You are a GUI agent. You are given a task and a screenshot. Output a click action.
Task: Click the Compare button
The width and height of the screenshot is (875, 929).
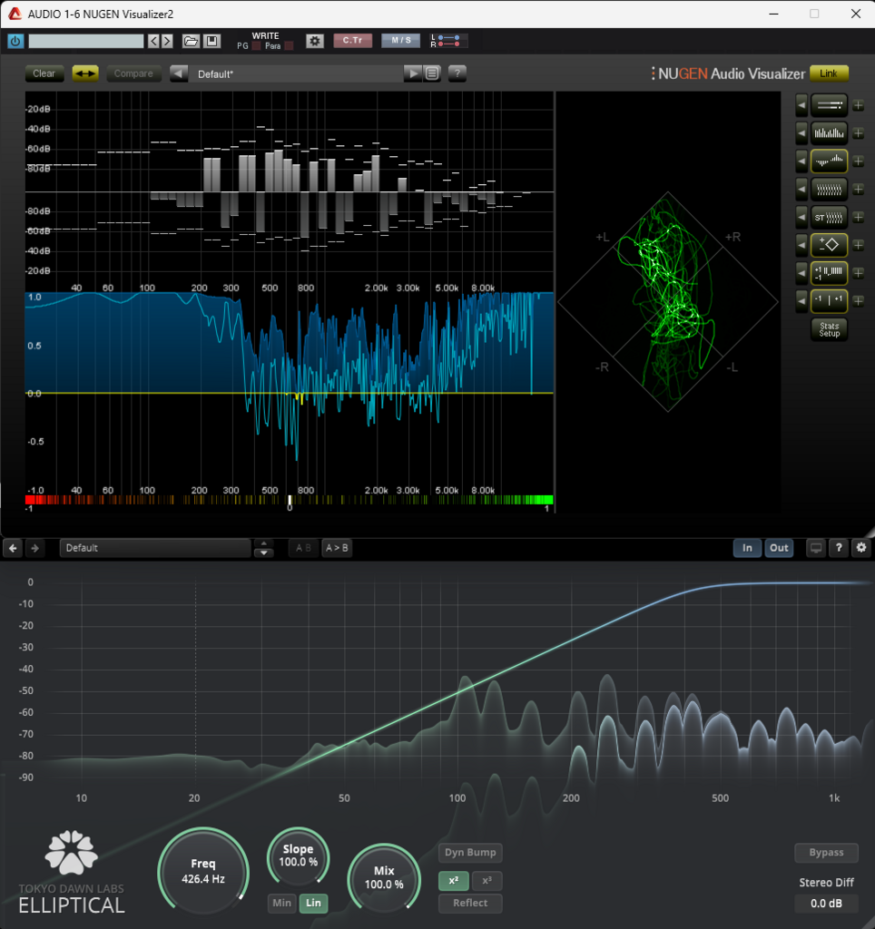pyautogui.click(x=133, y=73)
